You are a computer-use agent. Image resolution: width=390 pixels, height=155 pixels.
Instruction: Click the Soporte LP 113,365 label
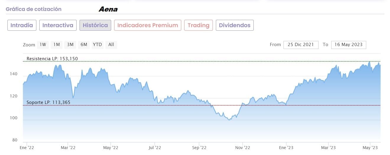[x=48, y=102]
